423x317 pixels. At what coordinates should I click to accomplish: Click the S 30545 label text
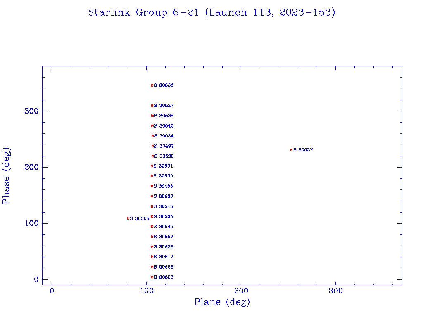(164, 227)
